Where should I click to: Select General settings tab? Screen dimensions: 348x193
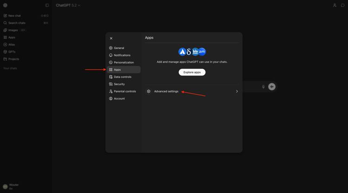tap(123, 48)
